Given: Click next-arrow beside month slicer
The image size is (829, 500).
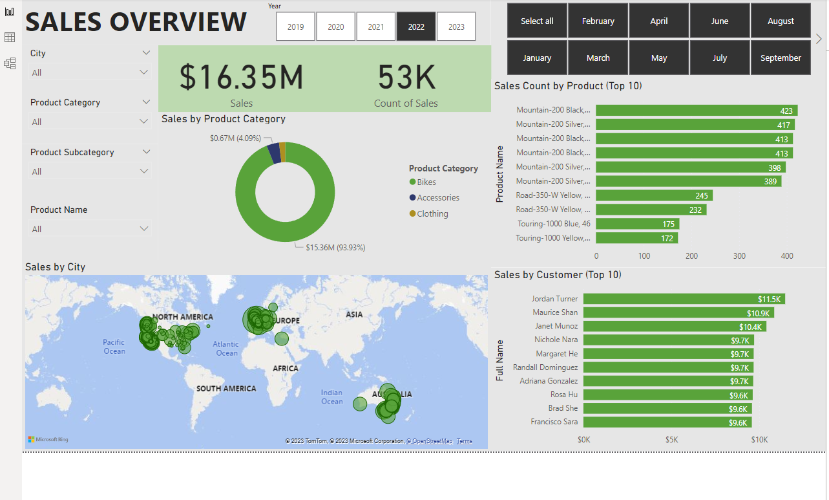Looking at the screenshot, I should 819,39.
